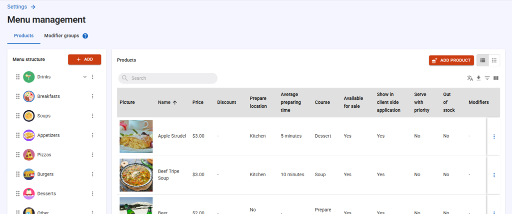Open the Drinks category options menu
The image size is (512, 214).
(x=92, y=77)
